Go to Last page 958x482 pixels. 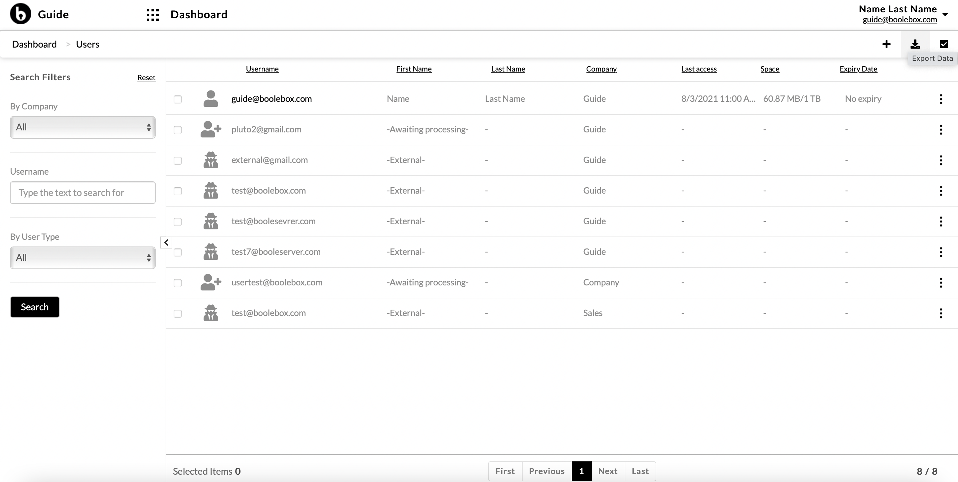point(640,471)
